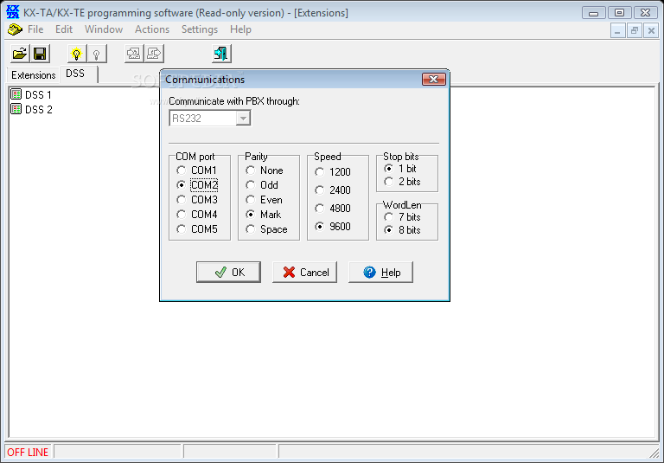The image size is (664, 463).
Task: Click the lit yellow light bulb icon
Action: click(x=77, y=54)
